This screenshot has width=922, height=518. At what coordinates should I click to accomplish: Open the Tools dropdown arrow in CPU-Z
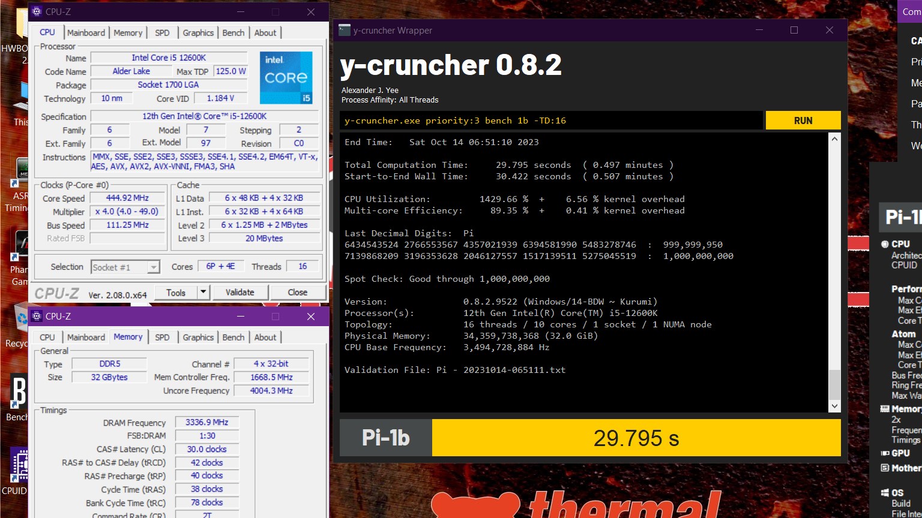203,293
